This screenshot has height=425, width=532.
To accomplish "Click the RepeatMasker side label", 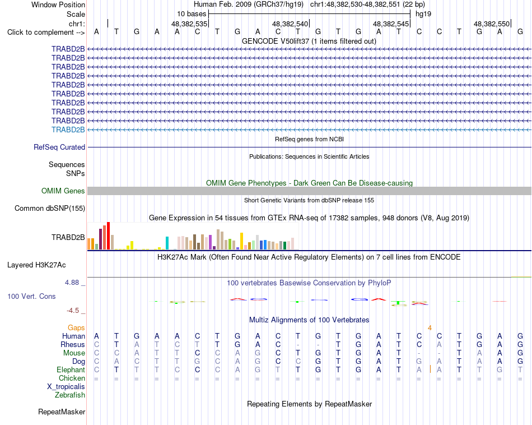I will [62, 412].
